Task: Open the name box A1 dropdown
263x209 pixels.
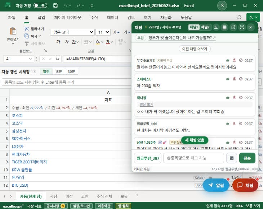Action: [x=30, y=59]
